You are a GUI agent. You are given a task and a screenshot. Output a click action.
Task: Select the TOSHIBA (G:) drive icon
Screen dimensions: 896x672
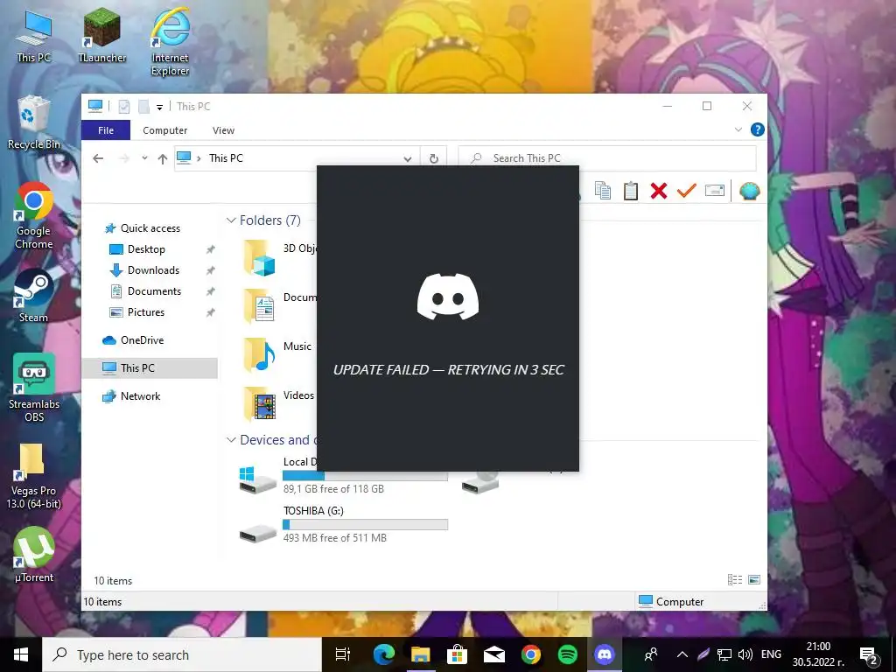click(258, 535)
